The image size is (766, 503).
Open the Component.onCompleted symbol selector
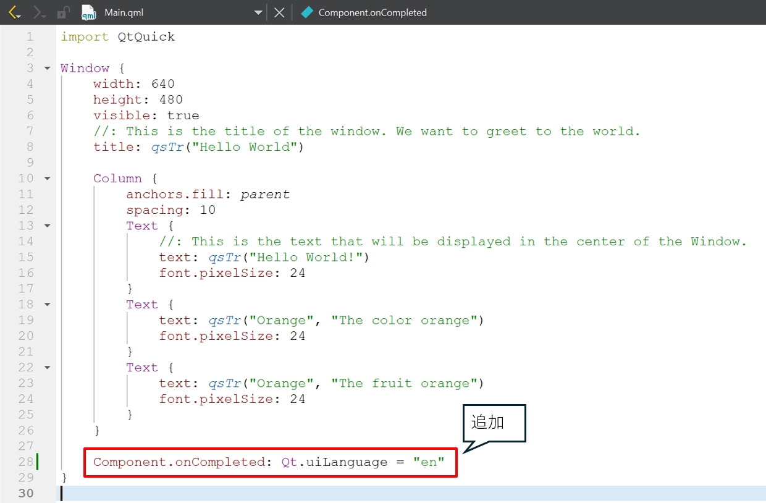pos(372,12)
